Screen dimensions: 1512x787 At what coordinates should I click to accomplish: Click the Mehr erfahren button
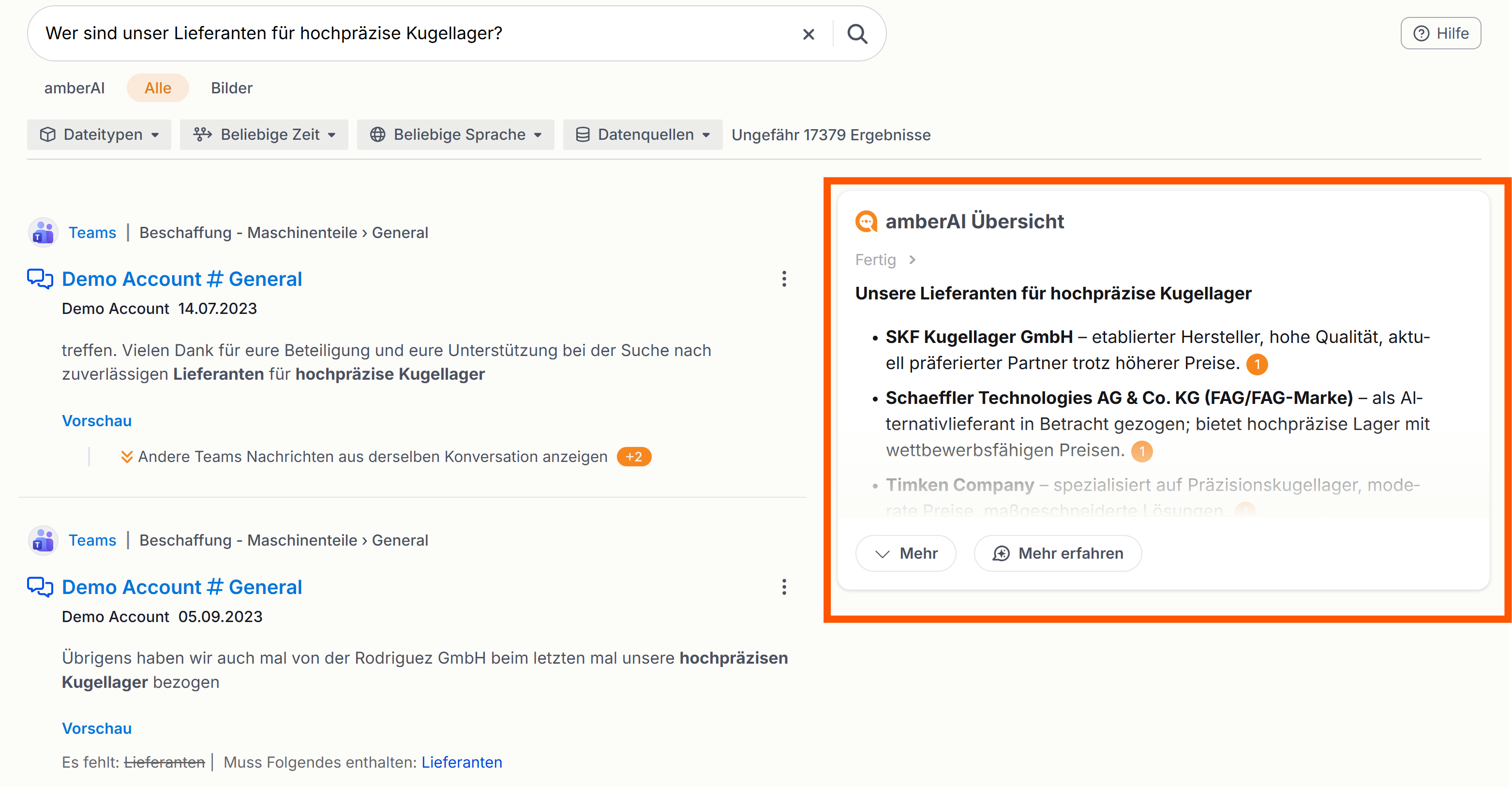(x=1058, y=553)
